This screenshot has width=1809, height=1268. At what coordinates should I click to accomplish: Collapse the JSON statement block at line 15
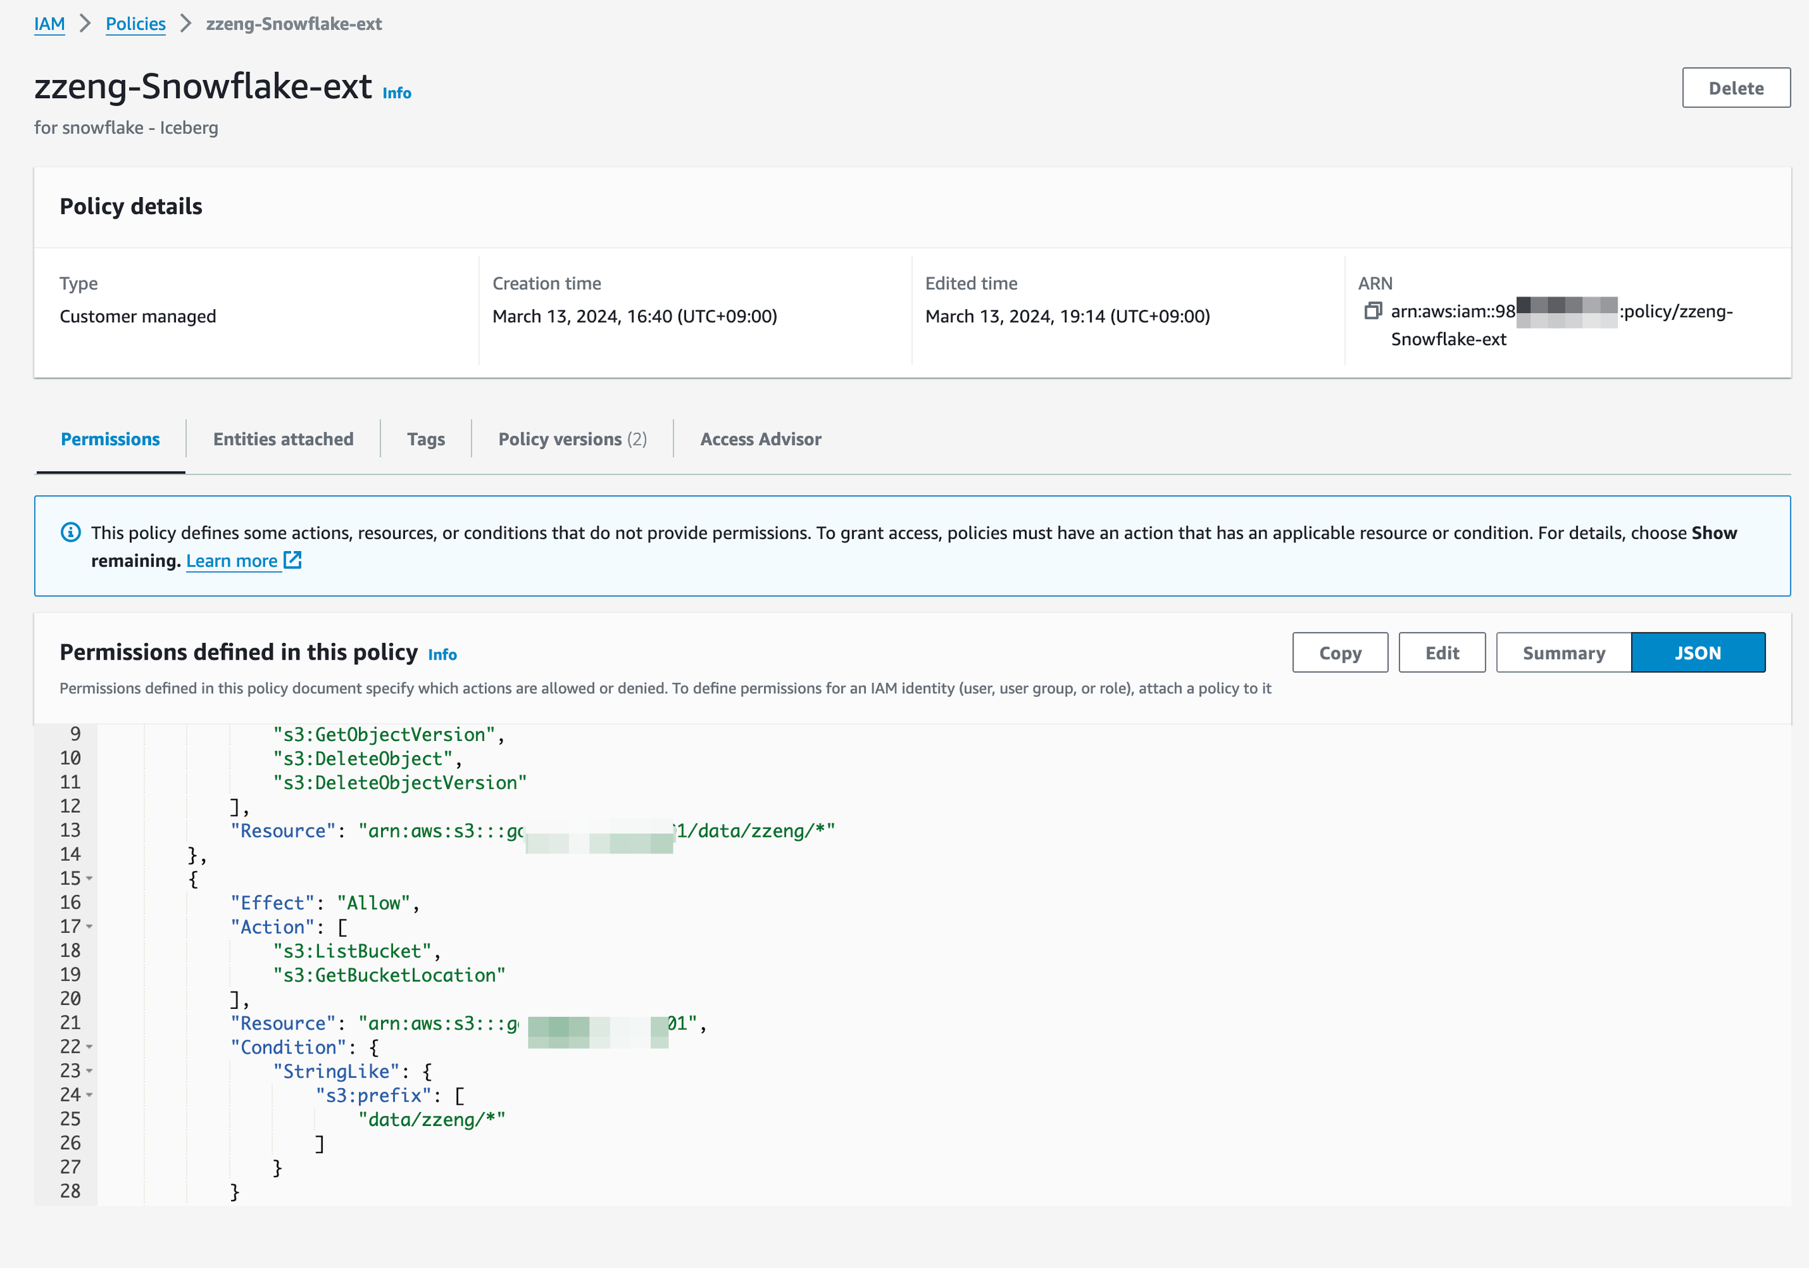click(x=89, y=880)
